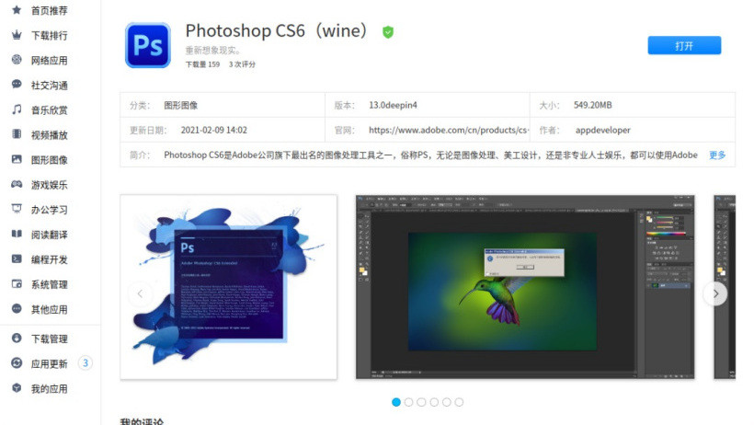Click the cube icon beside 我的应用
Image resolution: width=754 pixels, height=425 pixels.
click(x=17, y=388)
